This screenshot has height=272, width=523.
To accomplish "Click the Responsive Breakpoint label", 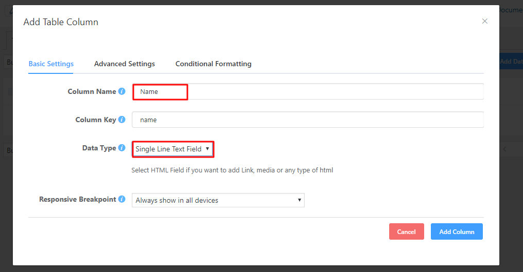I will [x=77, y=199].
